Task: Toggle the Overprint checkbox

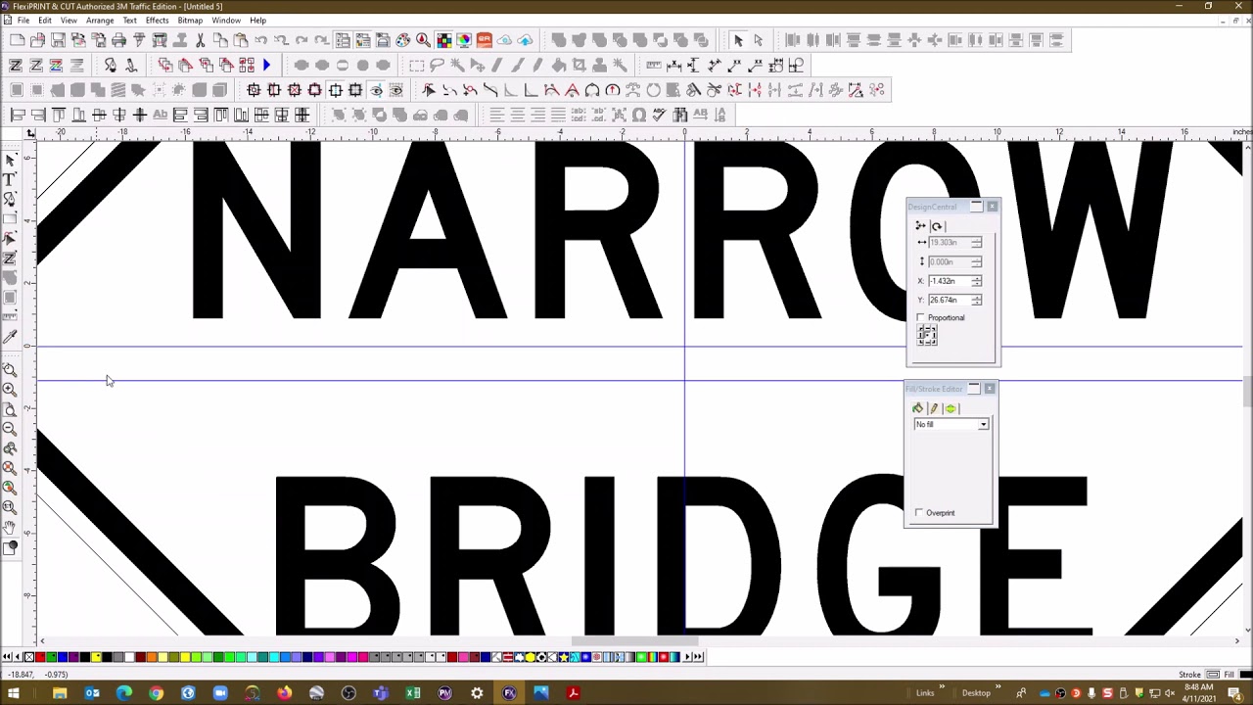Action: pos(919,513)
